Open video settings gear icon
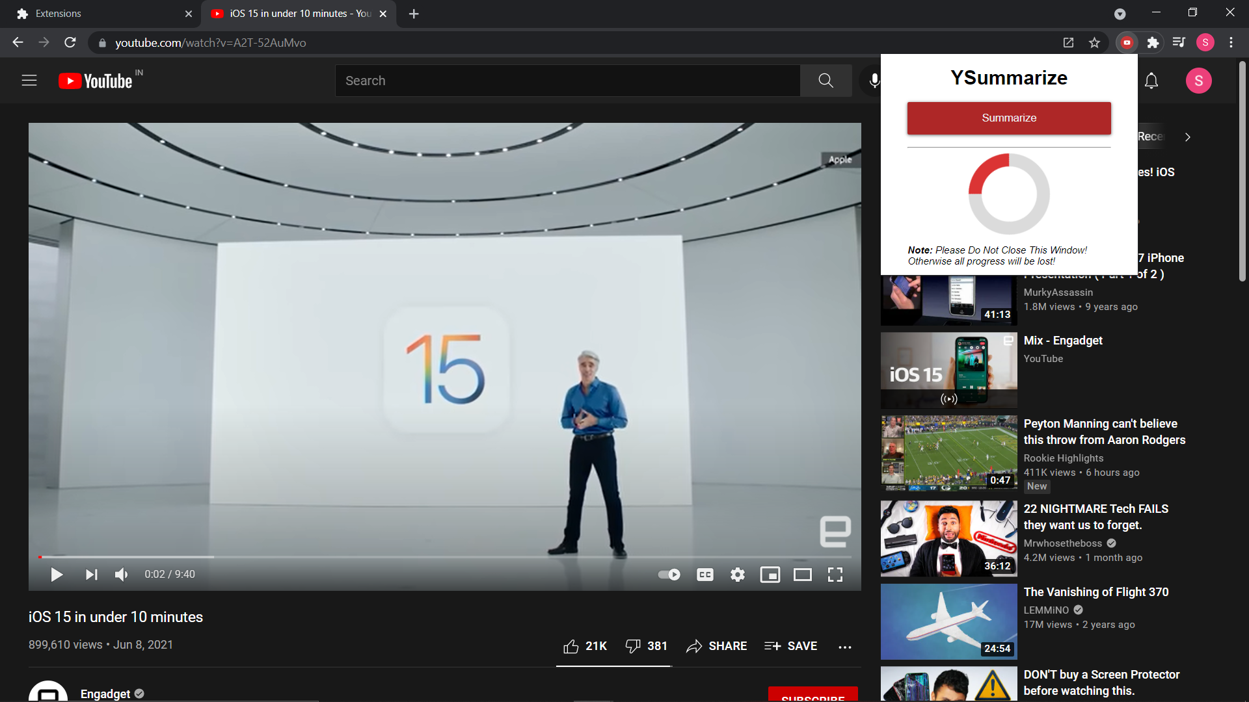Screen dimensions: 1249x702 pos(737,575)
